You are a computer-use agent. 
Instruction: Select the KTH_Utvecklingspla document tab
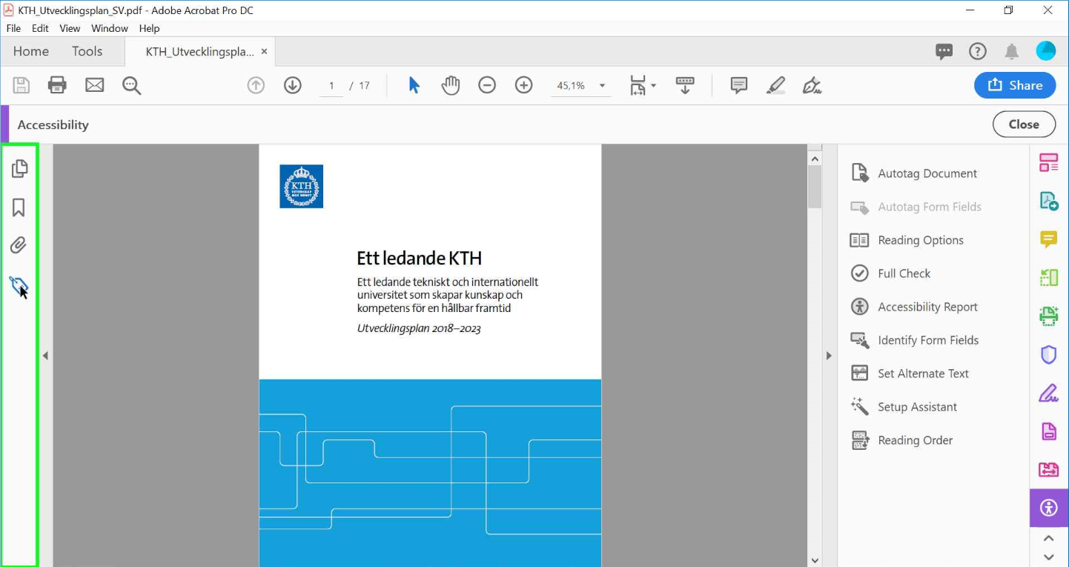coord(200,51)
